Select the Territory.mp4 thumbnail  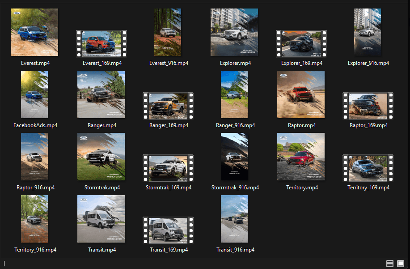click(301, 157)
